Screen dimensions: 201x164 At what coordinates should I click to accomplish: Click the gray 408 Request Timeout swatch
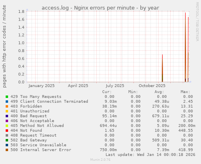[x=7, y=135]
